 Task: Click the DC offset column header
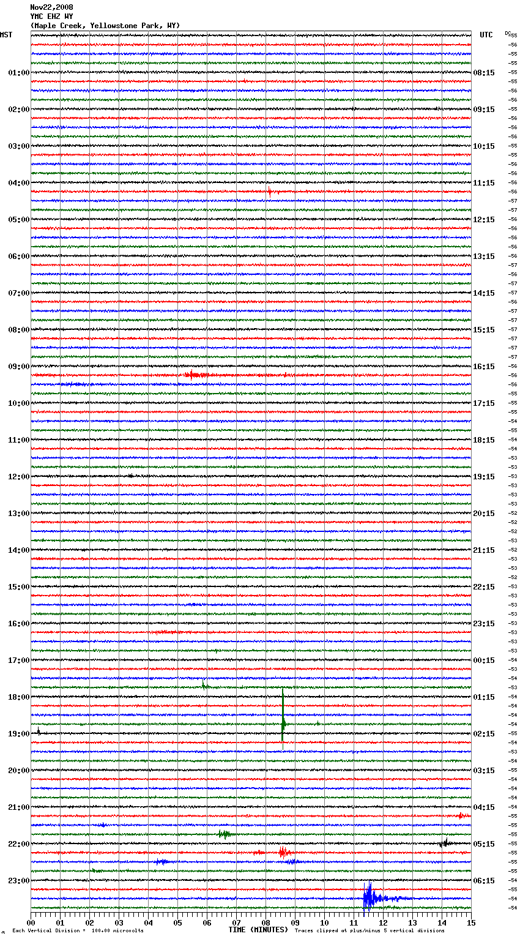click(x=508, y=33)
